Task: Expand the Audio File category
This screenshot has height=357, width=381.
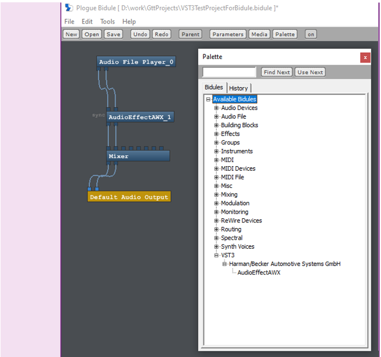Action: click(216, 117)
